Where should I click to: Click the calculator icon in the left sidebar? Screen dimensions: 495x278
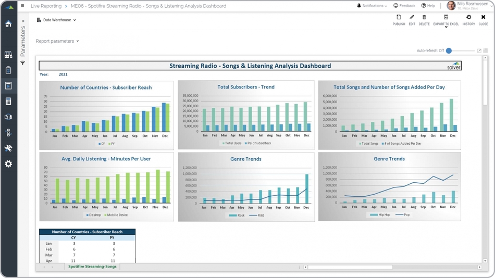click(8, 102)
